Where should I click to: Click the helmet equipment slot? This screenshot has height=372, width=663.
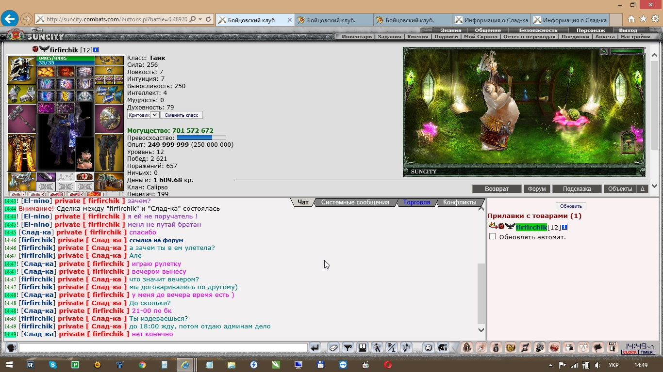coord(21,70)
